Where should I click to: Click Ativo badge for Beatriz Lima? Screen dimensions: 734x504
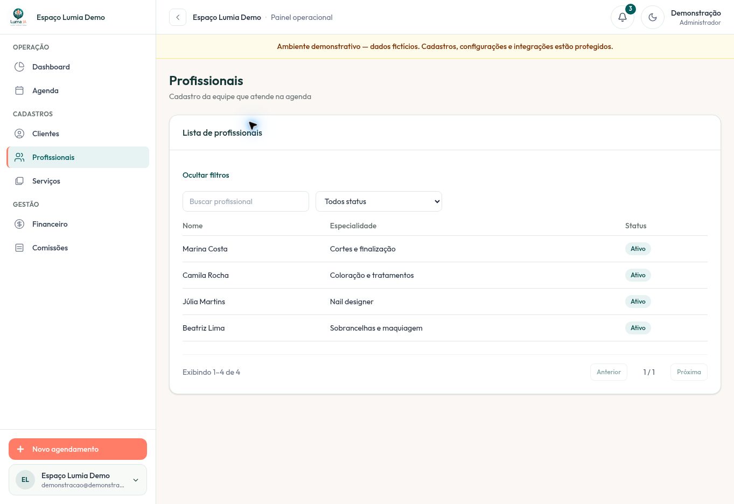[x=638, y=328]
